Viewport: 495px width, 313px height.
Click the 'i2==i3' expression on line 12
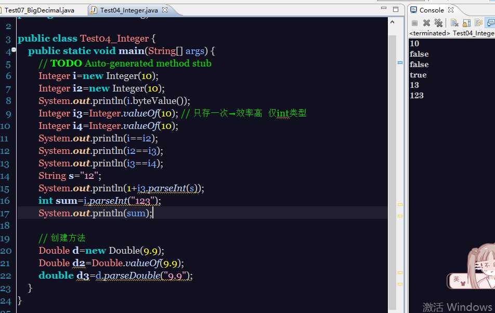click(x=142, y=151)
